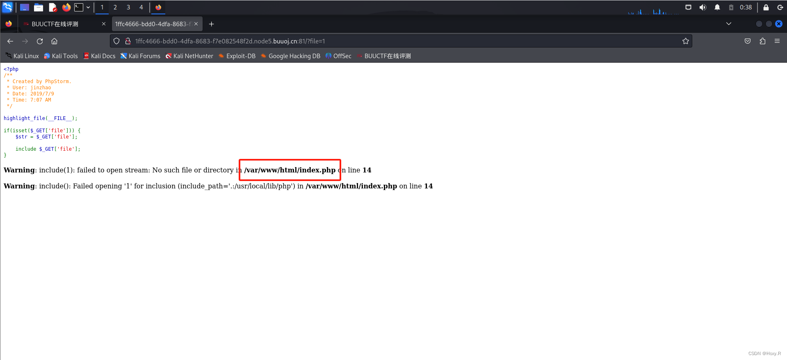Open the notifications bell icon

click(717, 7)
